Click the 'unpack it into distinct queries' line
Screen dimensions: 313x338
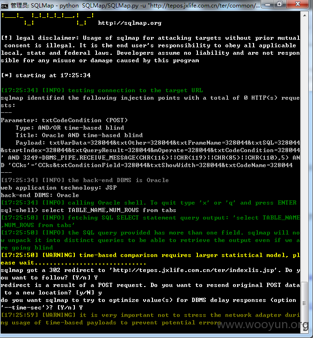tap(150, 240)
